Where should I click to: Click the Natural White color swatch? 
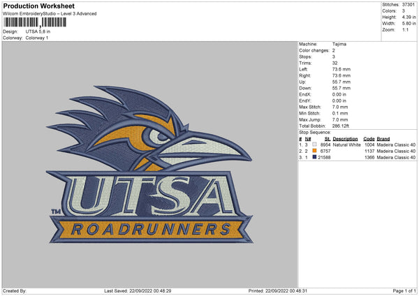[315, 145]
